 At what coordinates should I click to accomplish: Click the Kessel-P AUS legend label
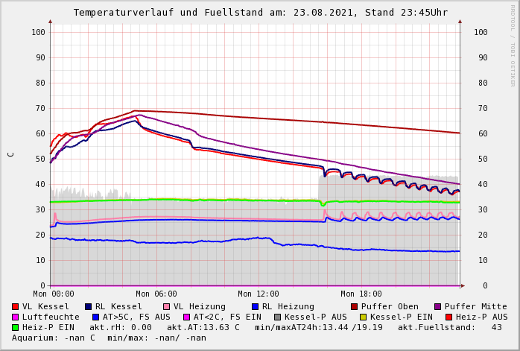click(316, 317)
